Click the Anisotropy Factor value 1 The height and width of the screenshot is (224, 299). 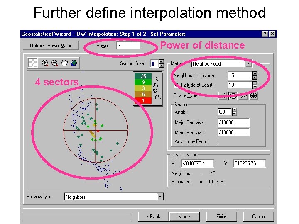[219, 141]
